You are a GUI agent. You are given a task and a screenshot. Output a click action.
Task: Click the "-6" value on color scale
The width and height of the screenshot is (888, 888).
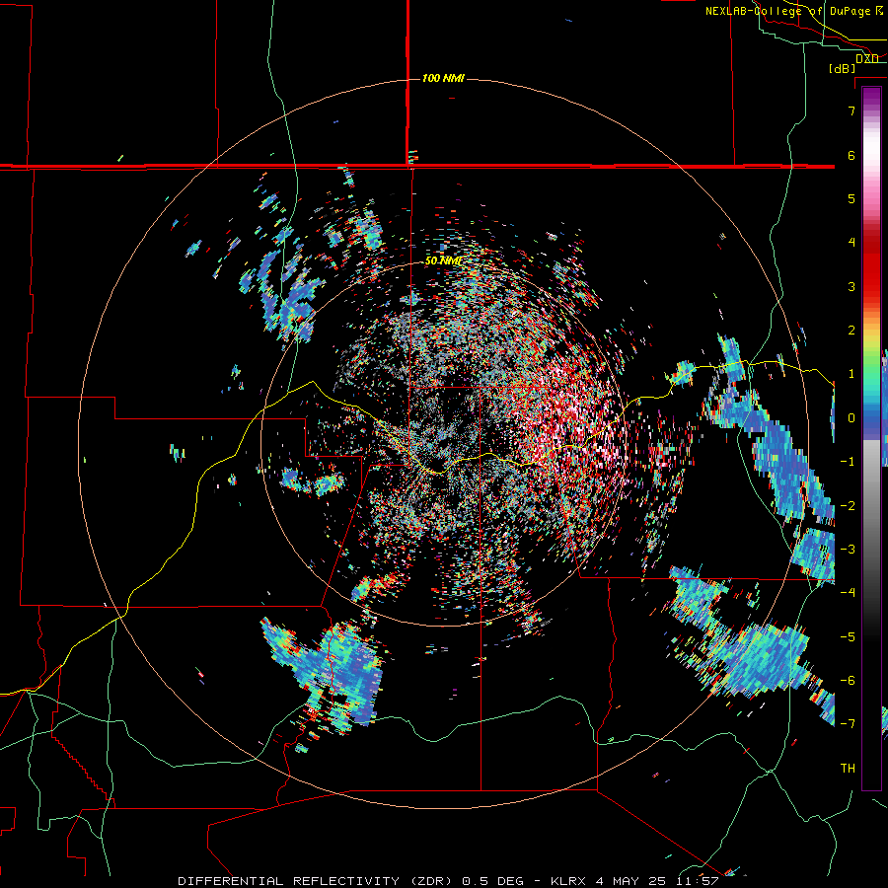pos(848,681)
